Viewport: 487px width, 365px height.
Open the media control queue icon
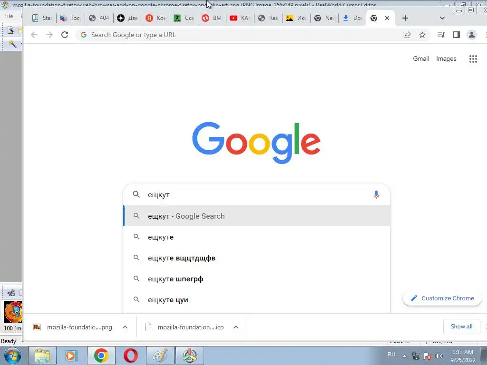tap(441, 35)
